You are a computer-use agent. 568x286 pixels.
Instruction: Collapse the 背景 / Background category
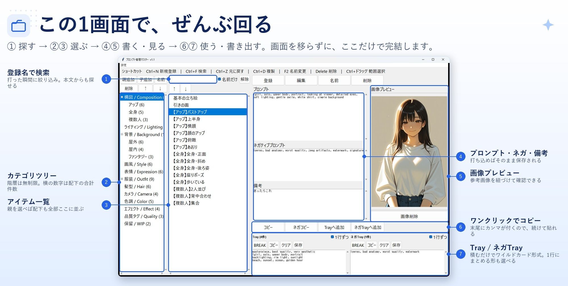[122, 134]
